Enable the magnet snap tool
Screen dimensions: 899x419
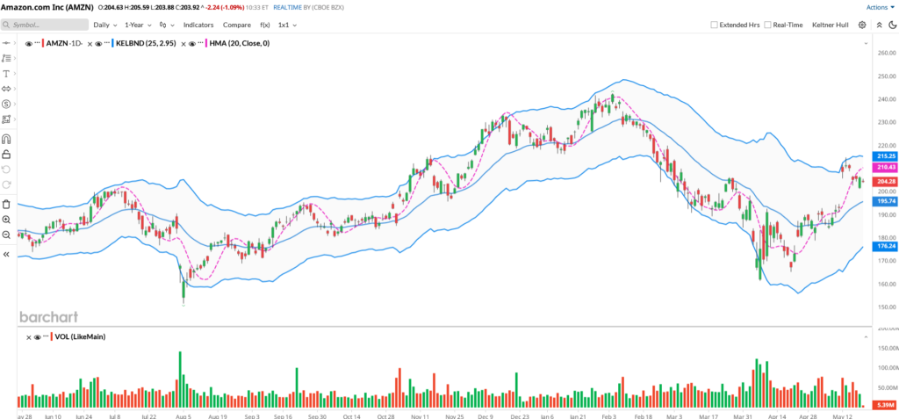pyautogui.click(x=6, y=139)
